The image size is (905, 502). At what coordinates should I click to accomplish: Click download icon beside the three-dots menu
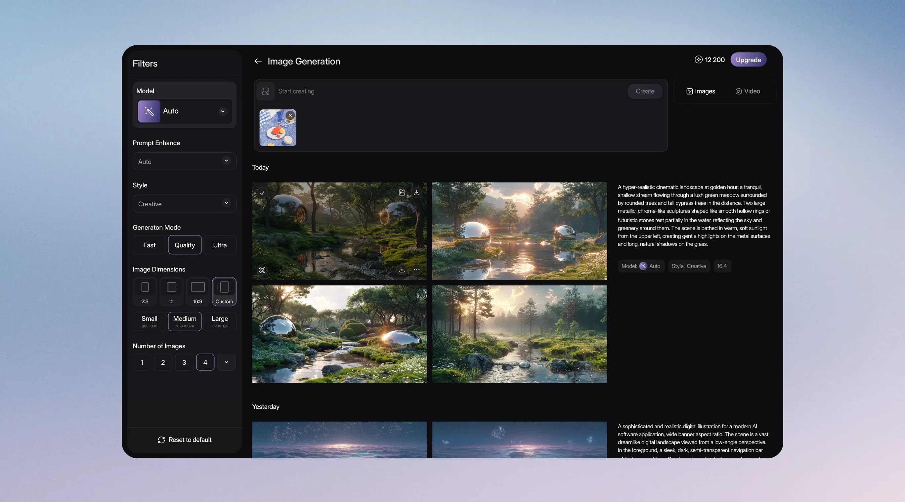coord(402,270)
